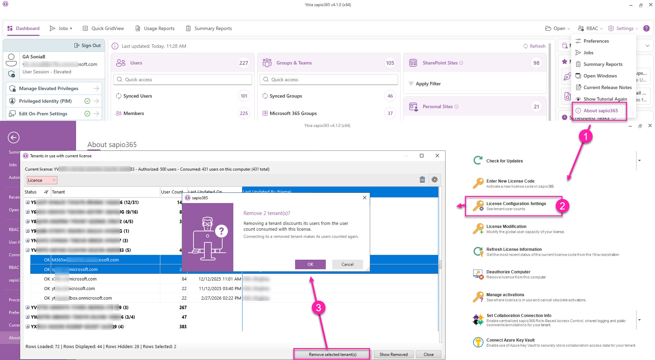Open the Microsoft 365 Groups row
The image size is (655, 360).
pos(329,113)
